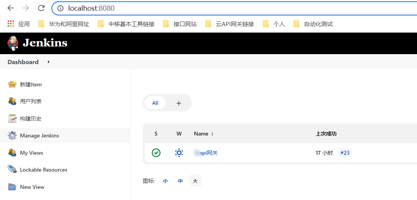Set icon size to 小
Screen dimensions: 417x200
tap(165, 181)
